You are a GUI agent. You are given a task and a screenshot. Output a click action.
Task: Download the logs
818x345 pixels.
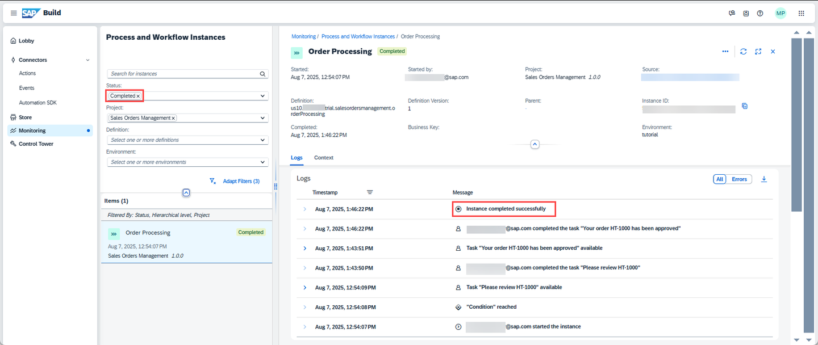[x=764, y=179]
